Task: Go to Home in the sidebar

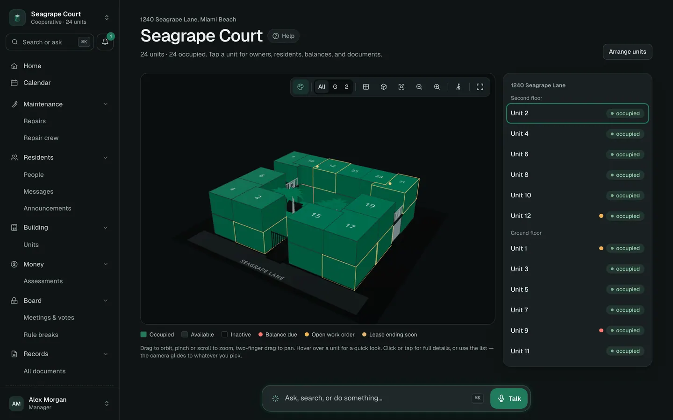Action: (x=59, y=66)
